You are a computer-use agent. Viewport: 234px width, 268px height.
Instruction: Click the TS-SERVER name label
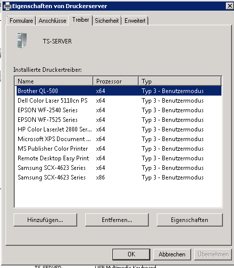tap(57, 41)
